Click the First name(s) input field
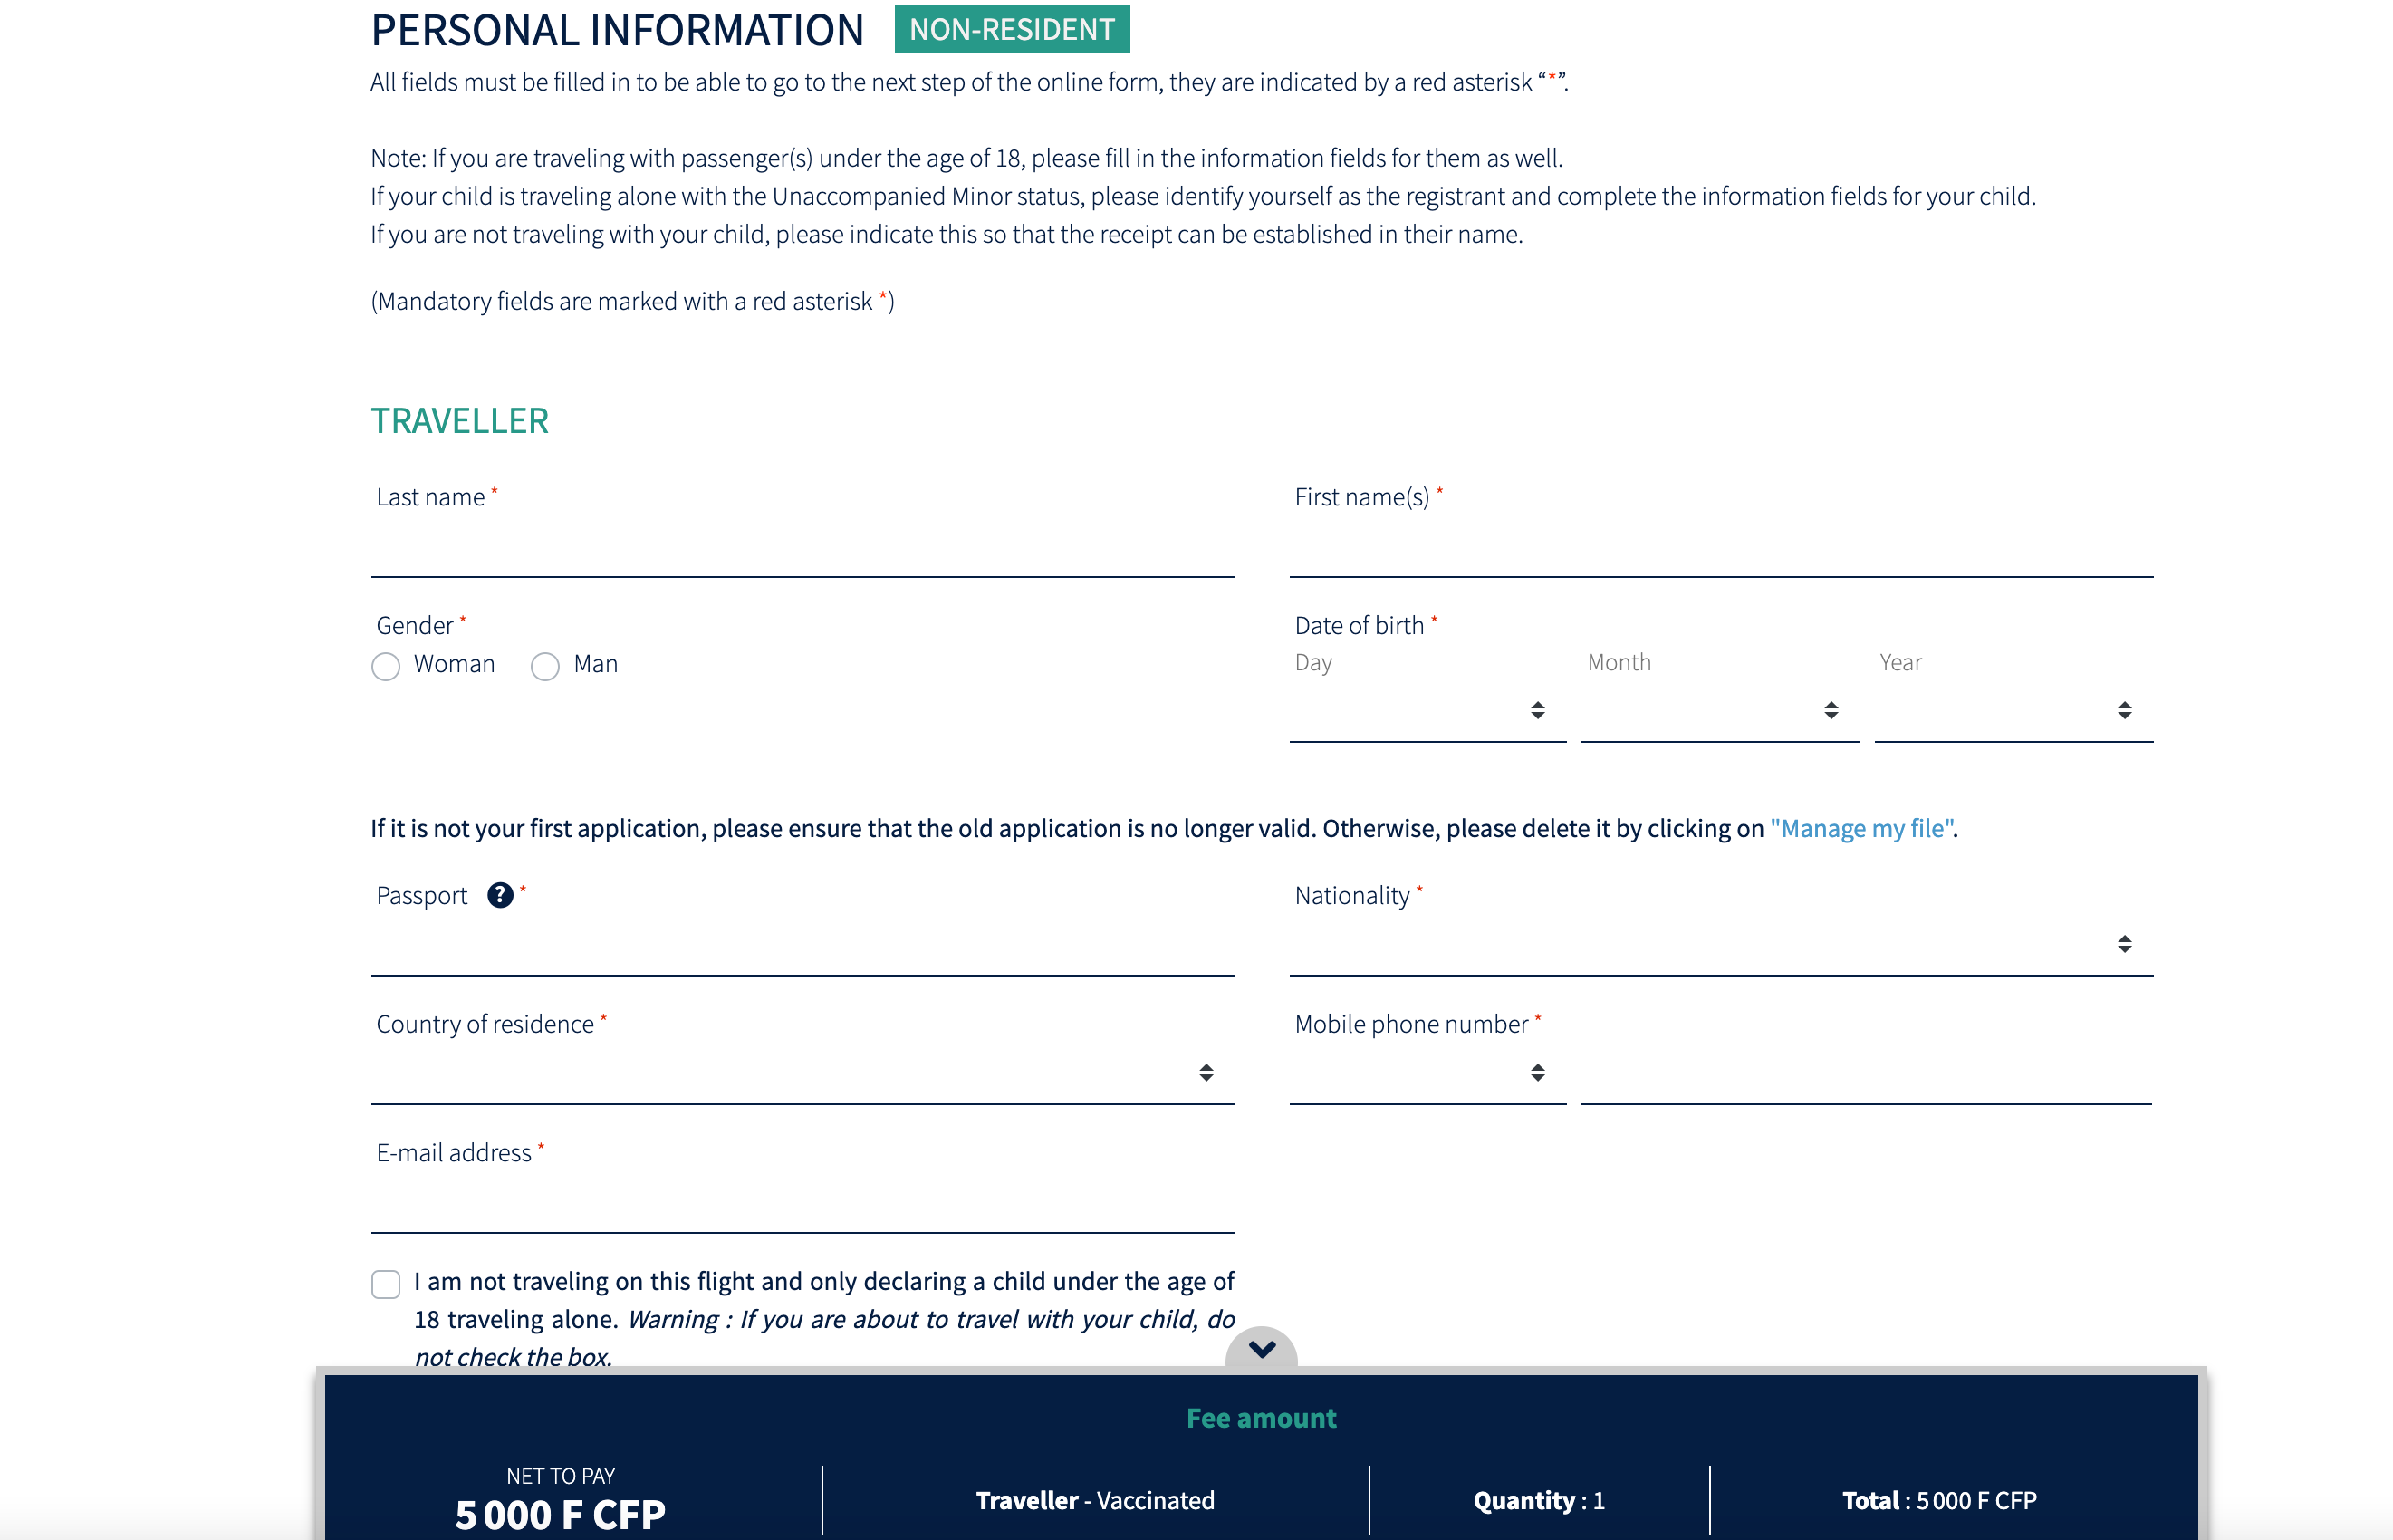The height and width of the screenshot is (1540, 2393). [x=1720, y=552]
